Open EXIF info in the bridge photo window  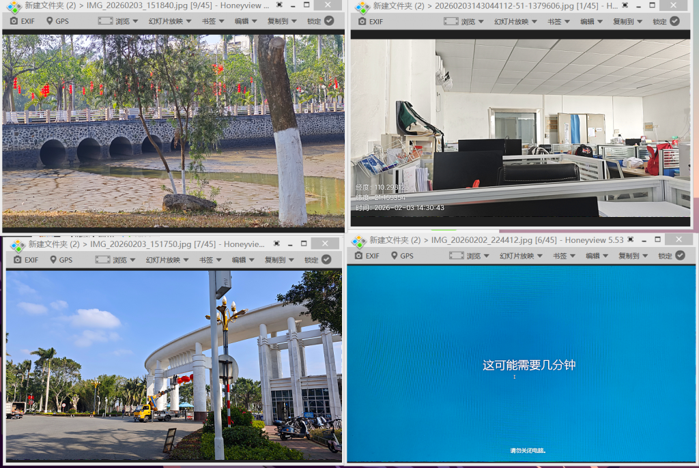(25, 21)
